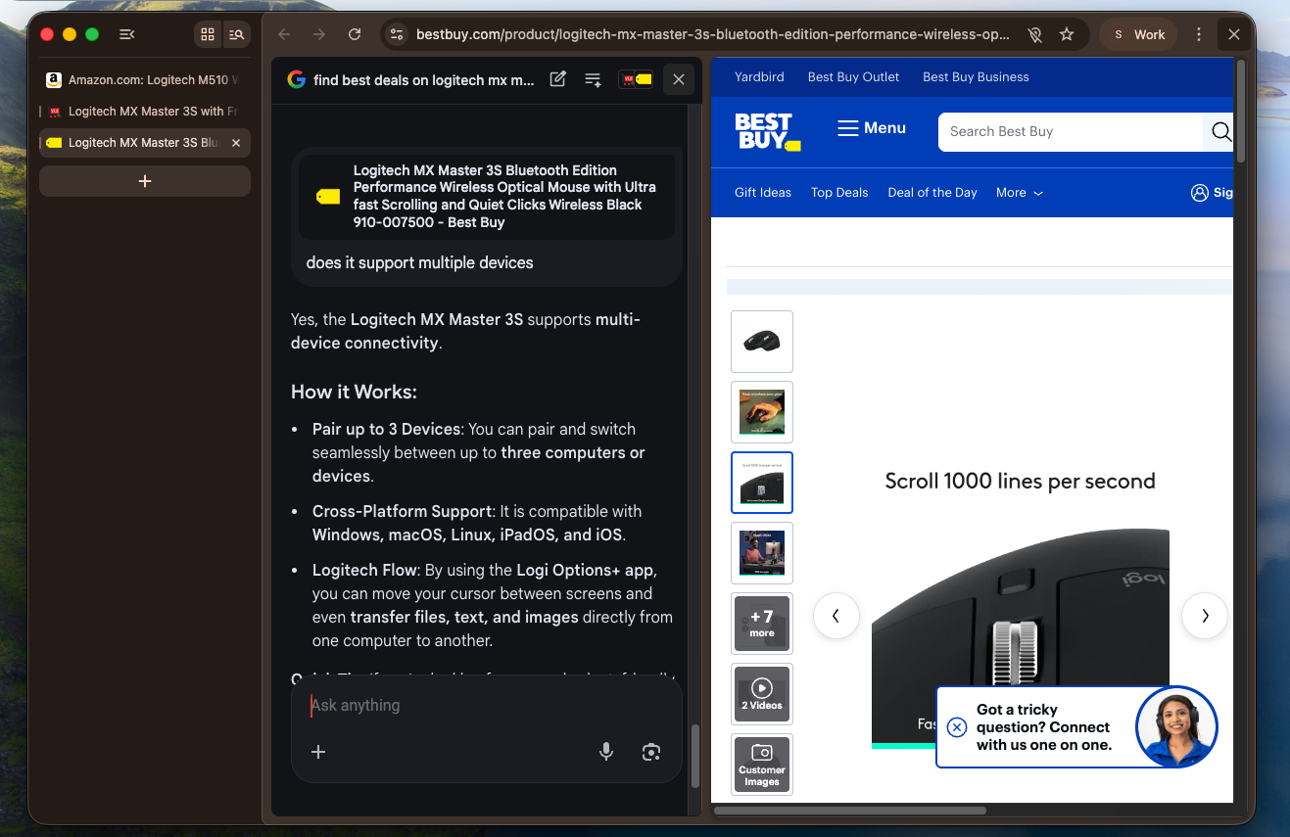Open the Best Buy Menu hamburger
This screenshot has width=1290, height=837.
(872, 128)
